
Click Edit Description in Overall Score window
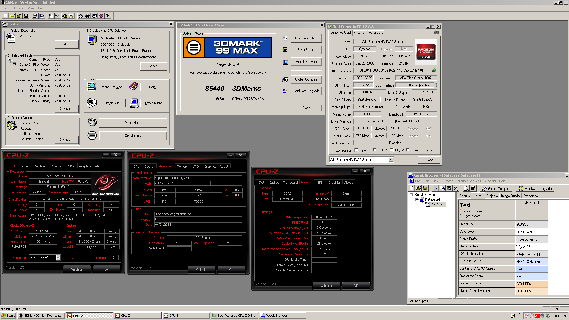tap(306, 38)
